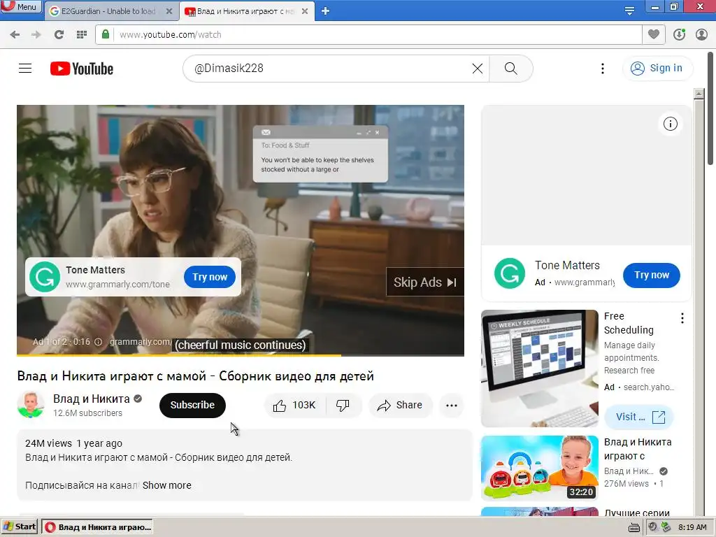
Task: View site security padlock info
Action: [x=106, y=34]
